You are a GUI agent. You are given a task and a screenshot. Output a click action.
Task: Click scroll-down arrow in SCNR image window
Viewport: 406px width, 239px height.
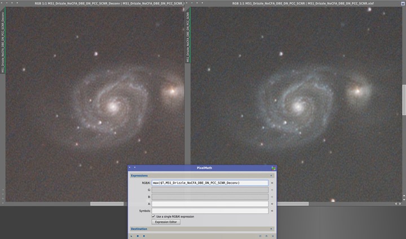click(404, 200)
